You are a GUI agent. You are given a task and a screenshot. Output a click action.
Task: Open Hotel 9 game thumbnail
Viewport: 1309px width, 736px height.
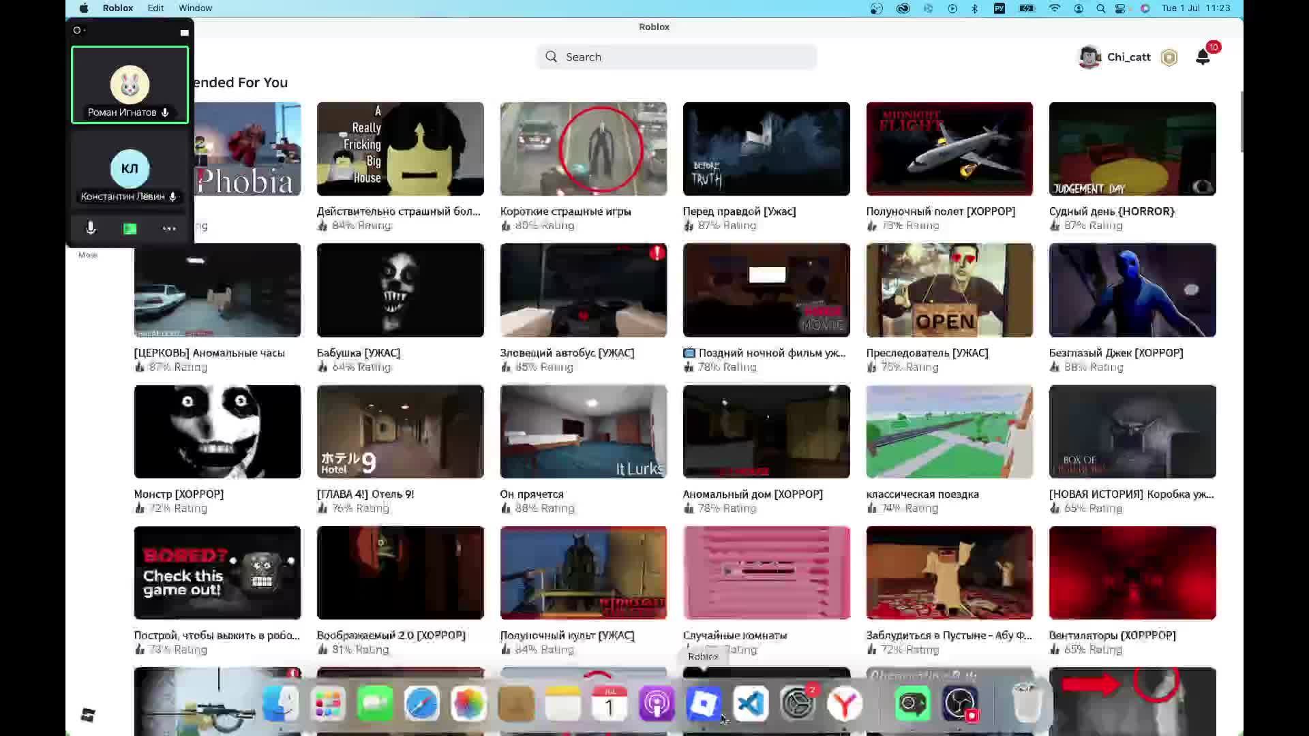click(x=400, y=431)
